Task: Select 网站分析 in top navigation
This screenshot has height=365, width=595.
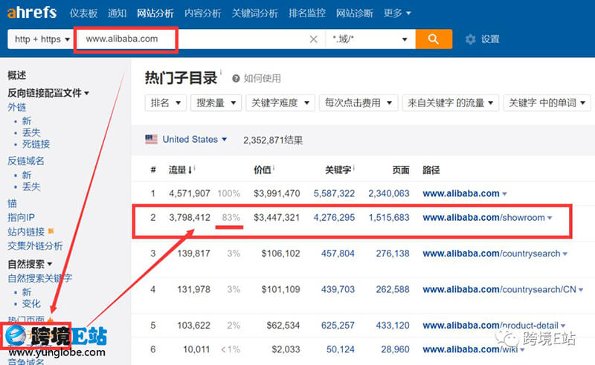Action: 155,13
